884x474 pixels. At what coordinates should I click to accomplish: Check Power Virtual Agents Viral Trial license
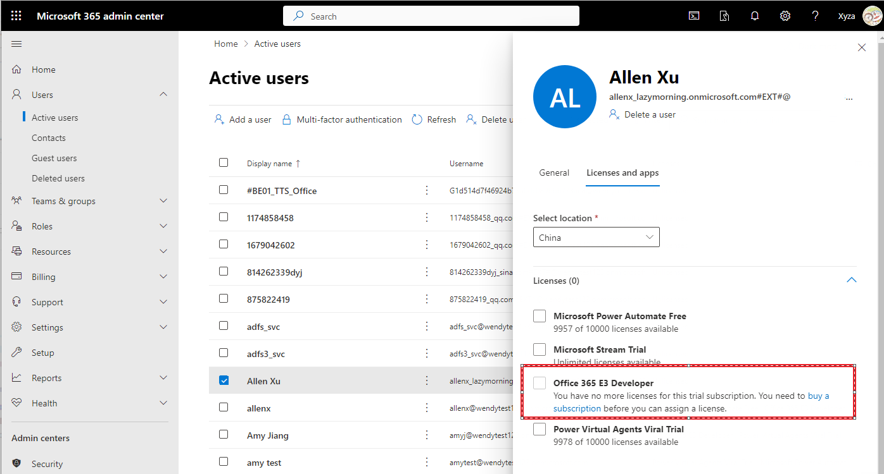point(540,429)
